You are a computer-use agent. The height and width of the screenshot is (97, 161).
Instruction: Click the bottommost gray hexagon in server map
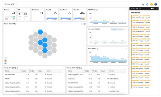(x=45, y=56)
